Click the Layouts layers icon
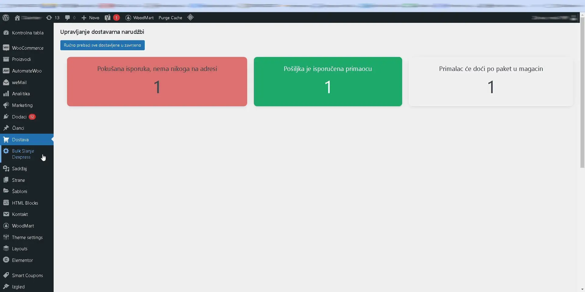 (x=6, y=248)
